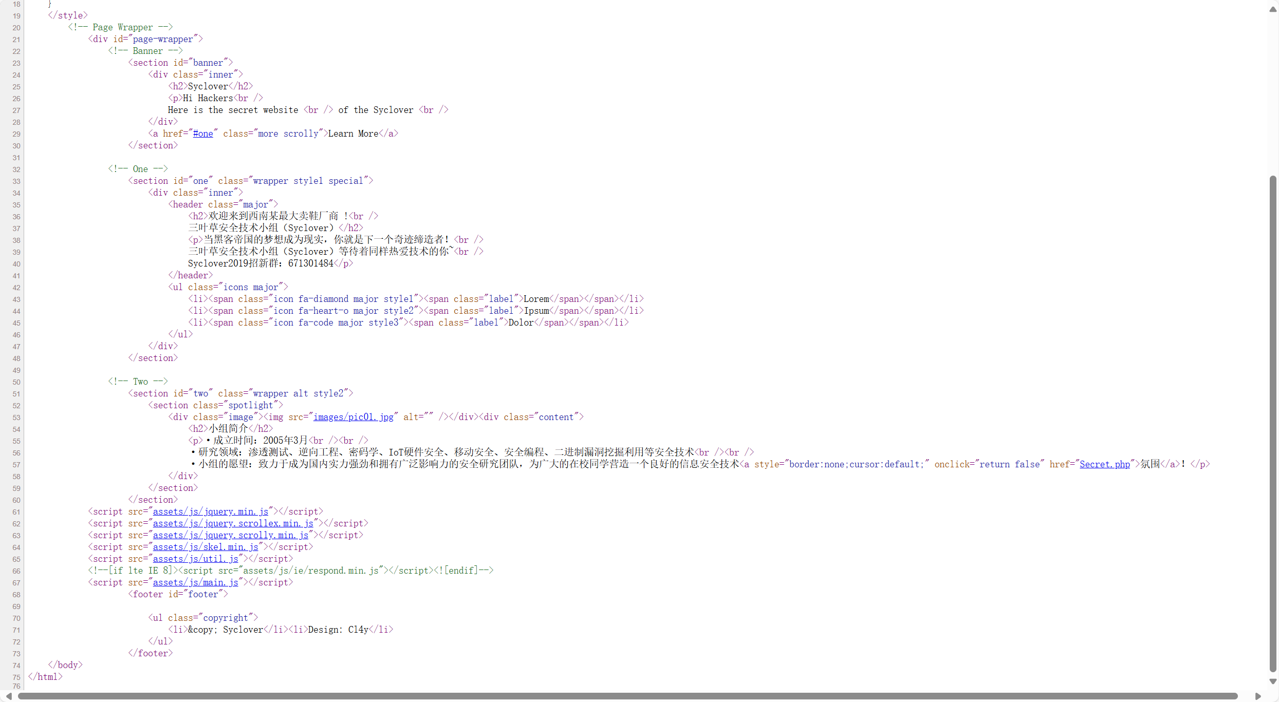Open assets/js/util.js link
The height and width of the screenshot is (702, 1279).
195,559
